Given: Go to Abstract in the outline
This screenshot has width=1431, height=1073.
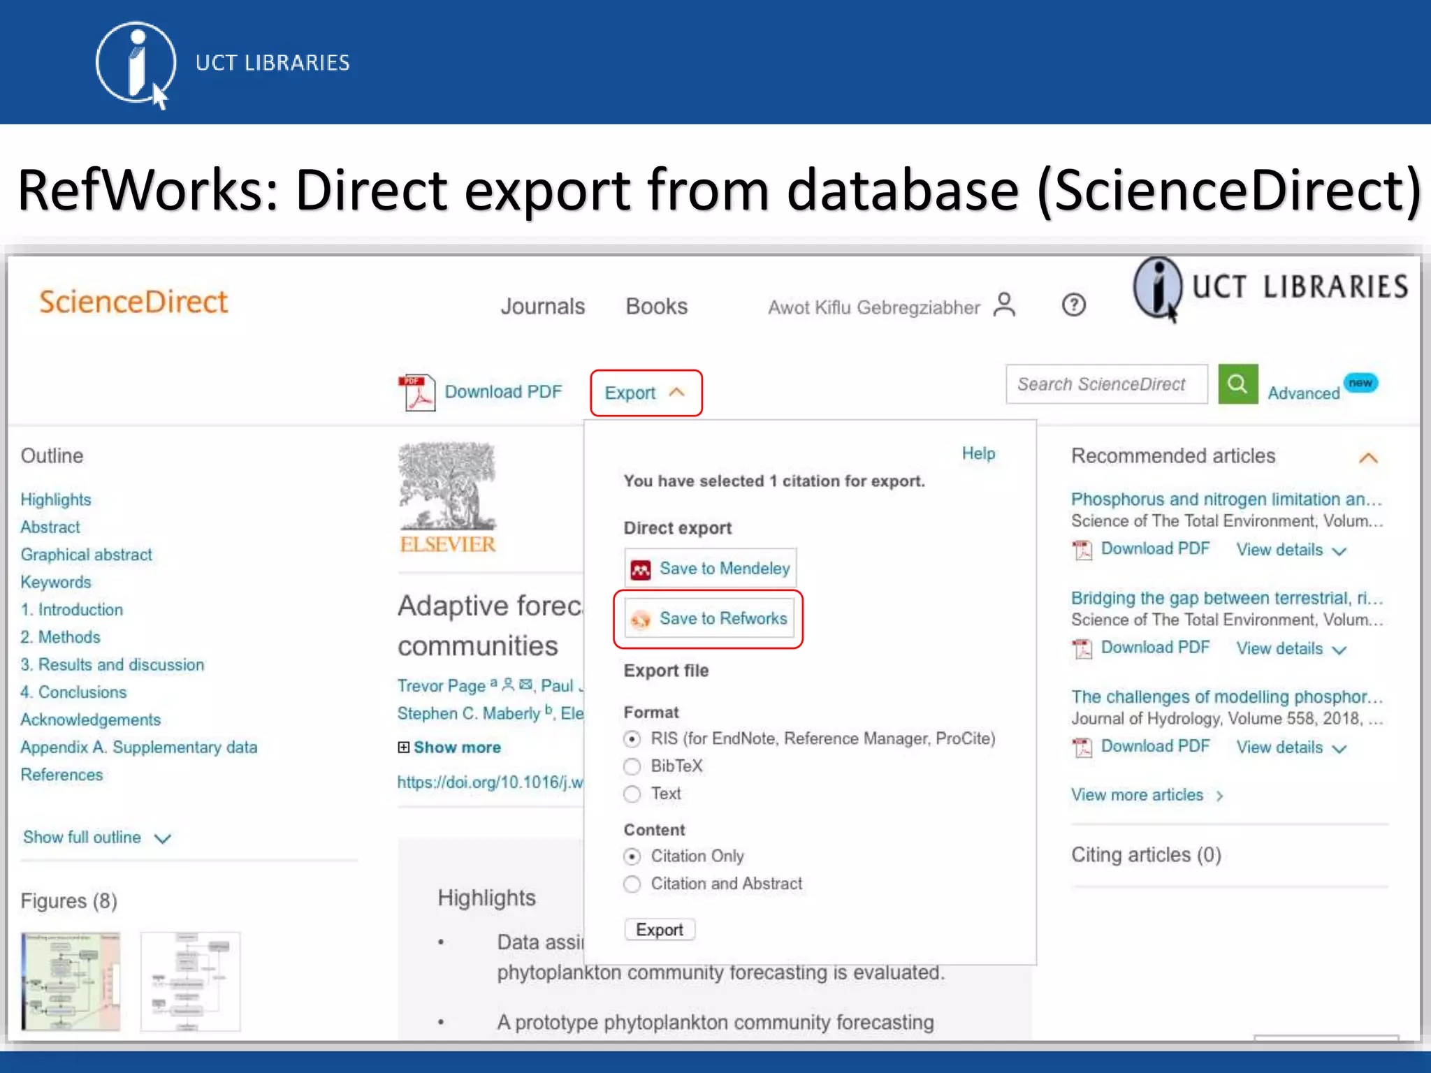Looking at the screenshot, I should click(x=50, y=527).
